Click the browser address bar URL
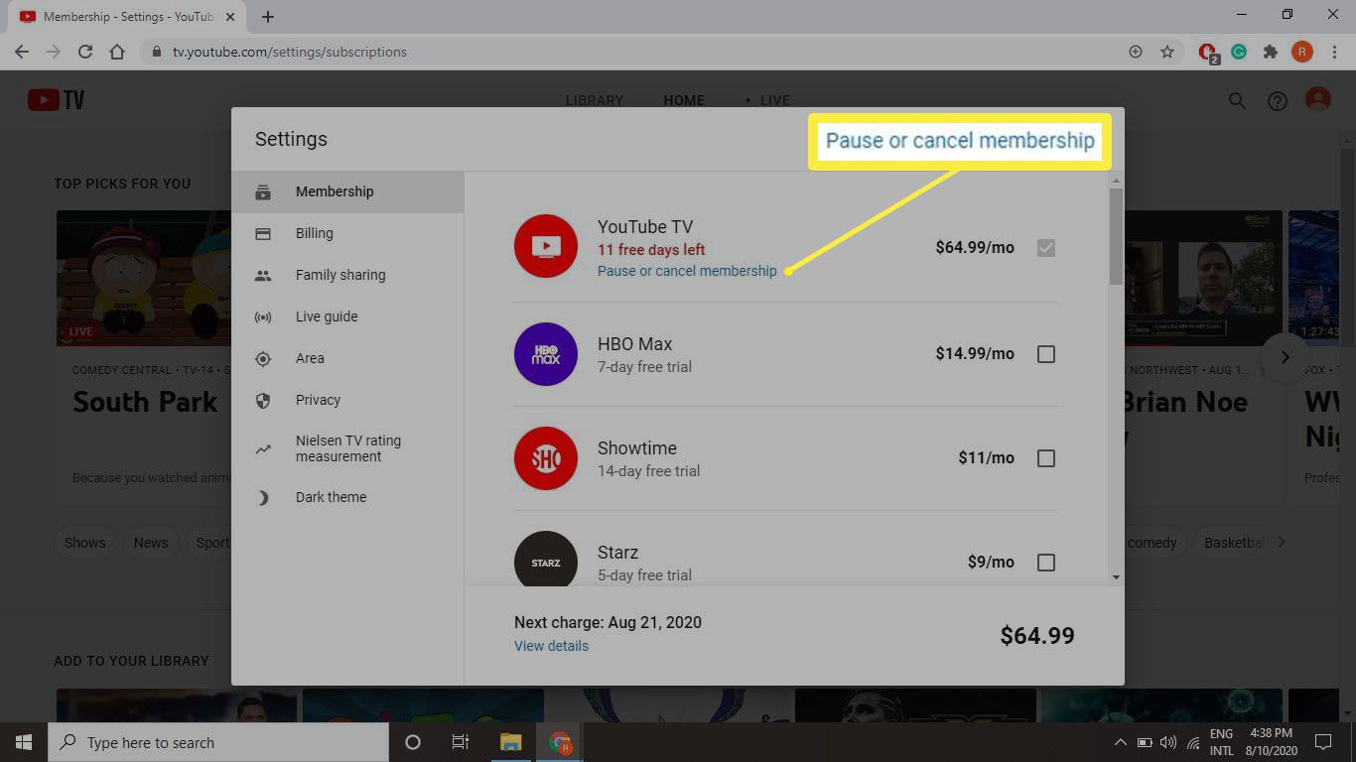Screen dimensions: 1356x762 tap(289, 52)
